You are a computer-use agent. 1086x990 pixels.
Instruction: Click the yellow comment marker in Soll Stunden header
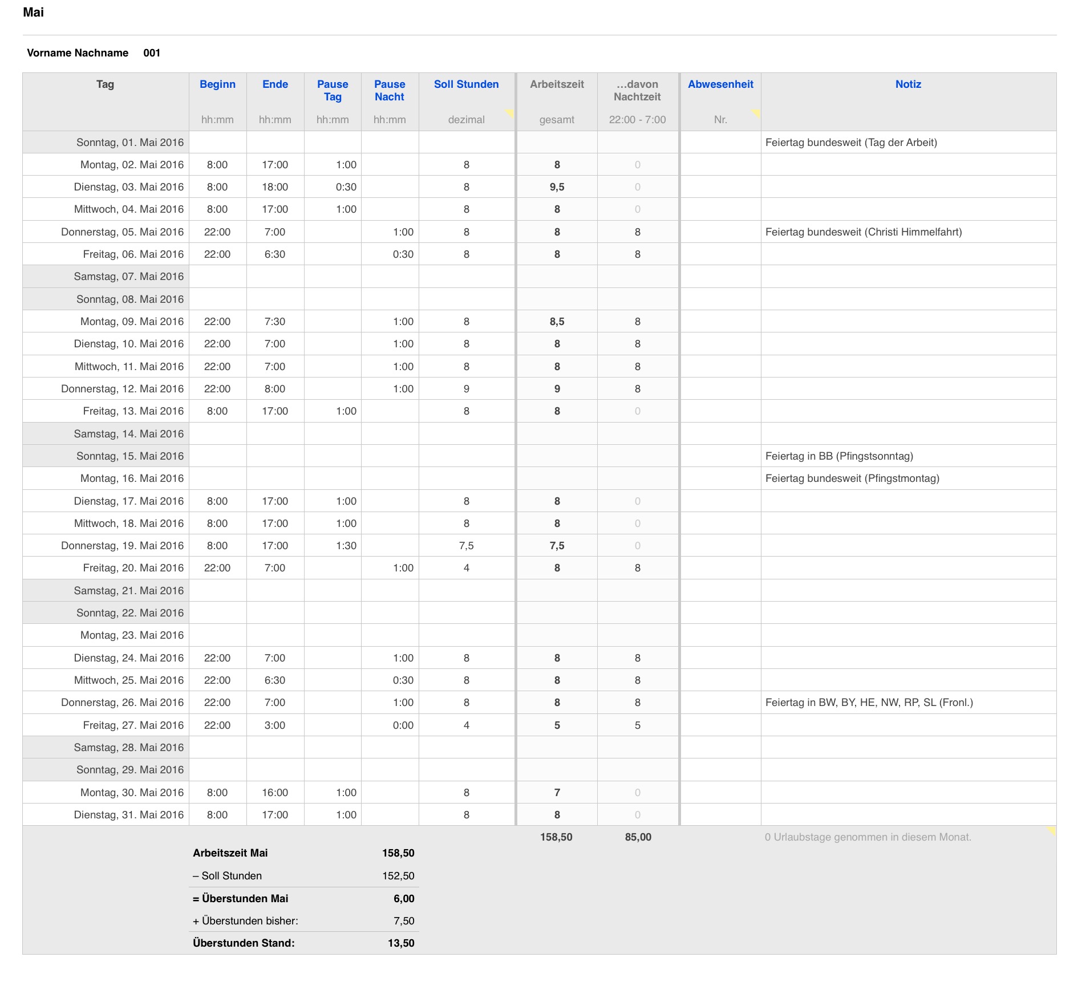click(x=510, y=112)
